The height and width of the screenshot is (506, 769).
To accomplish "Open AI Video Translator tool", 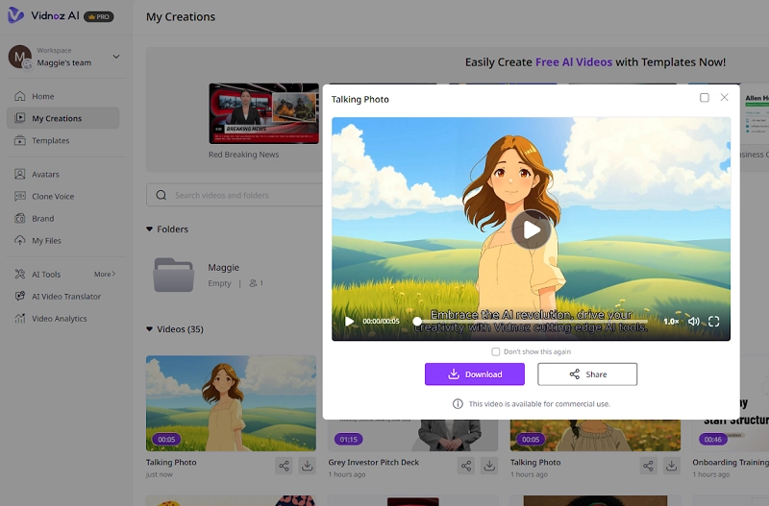I will 65,297.
